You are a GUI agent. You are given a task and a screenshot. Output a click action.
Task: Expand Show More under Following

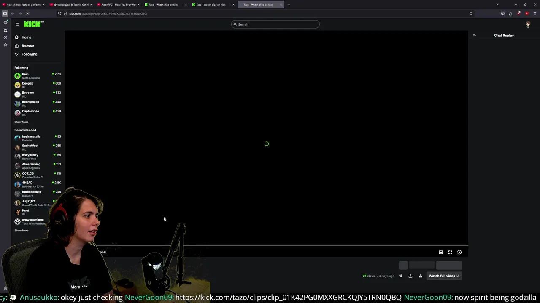[22, 122]
